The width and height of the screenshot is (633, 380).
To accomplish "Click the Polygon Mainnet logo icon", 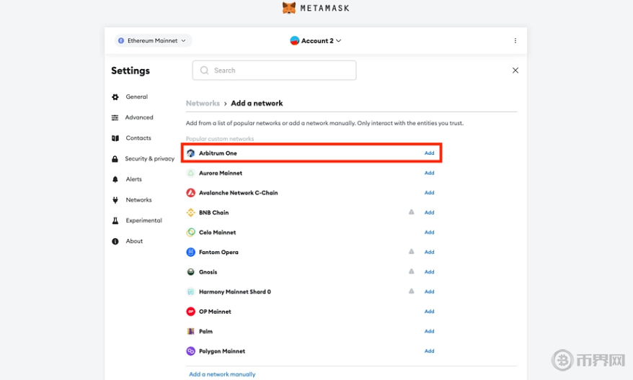I will 191,351.
